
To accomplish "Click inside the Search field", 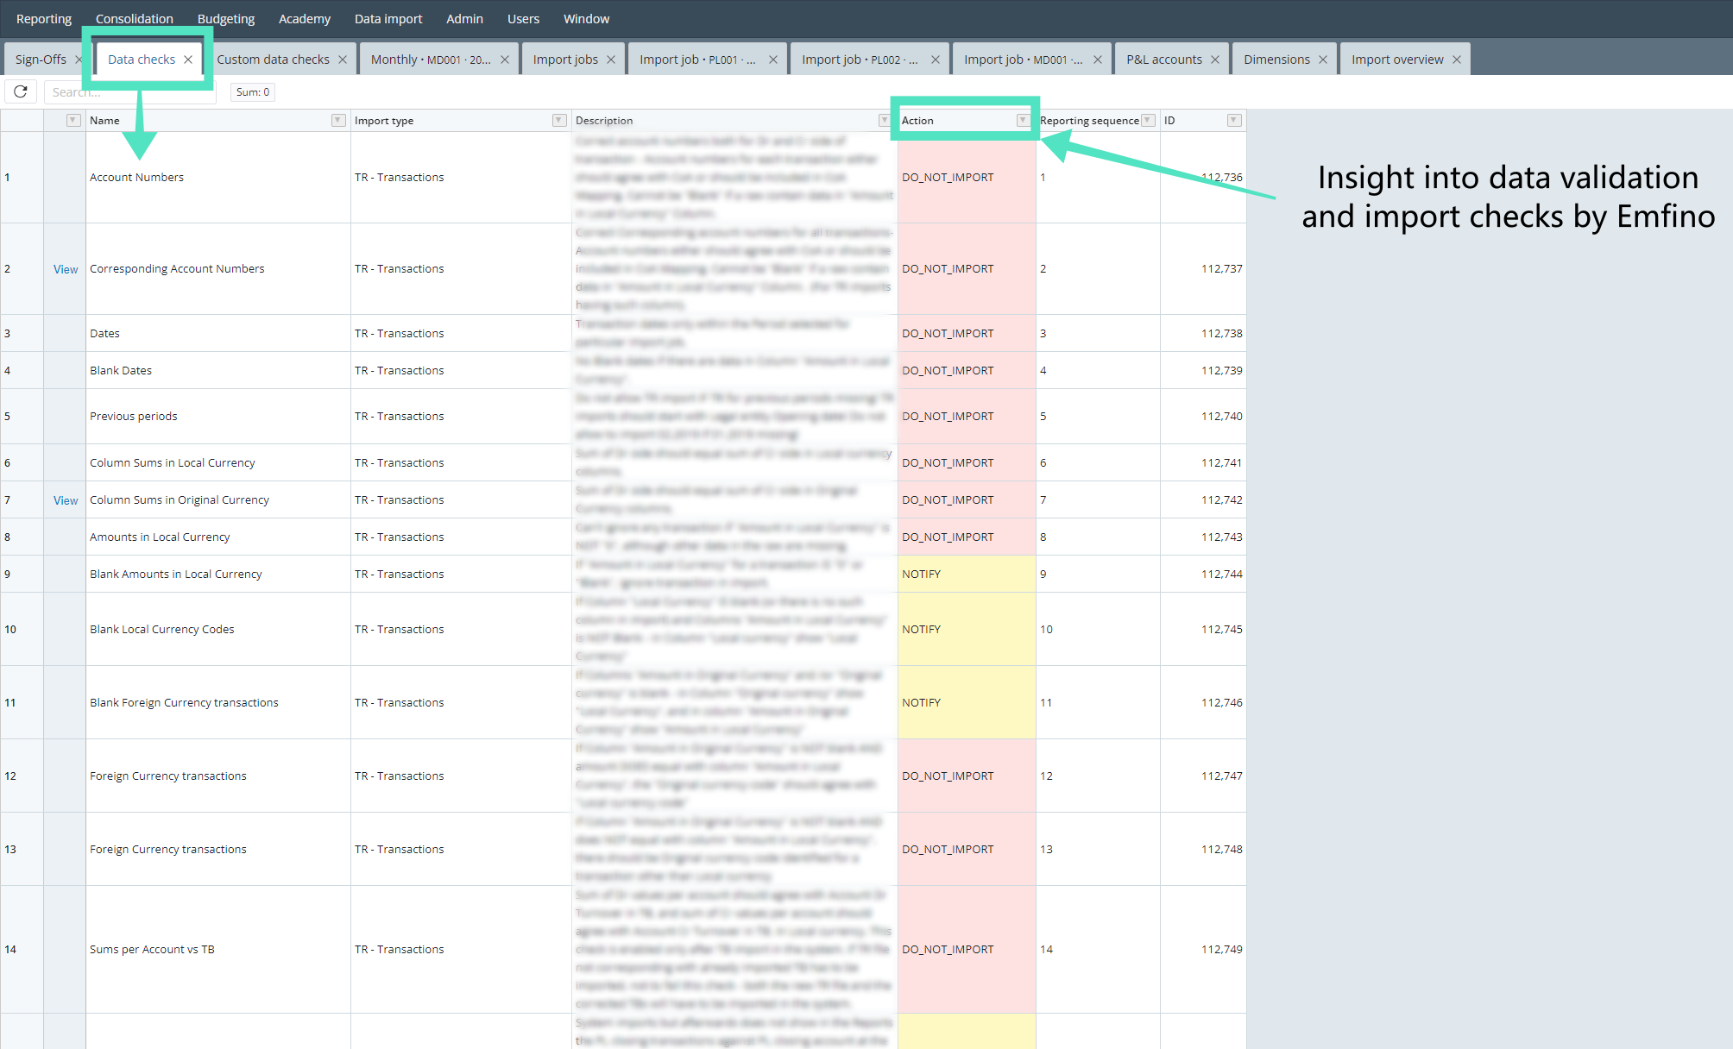I will 129,91.
